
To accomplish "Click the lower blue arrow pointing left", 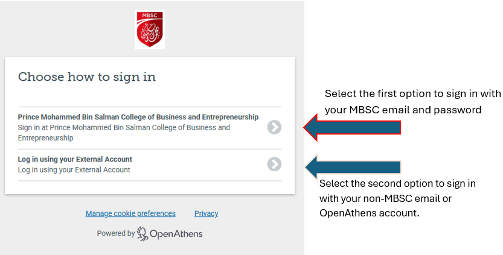I will pos(353,167).
